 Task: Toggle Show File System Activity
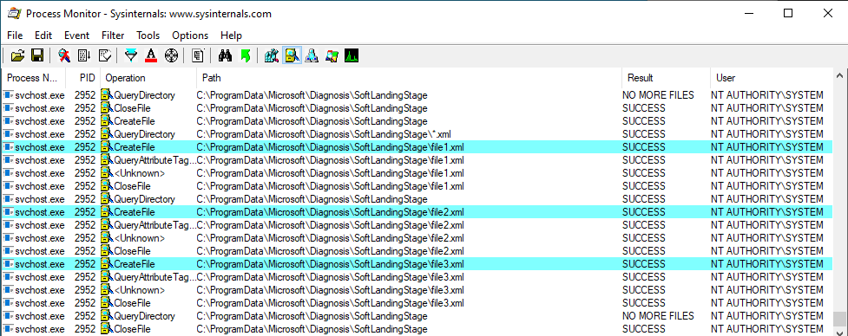(292, 55)
